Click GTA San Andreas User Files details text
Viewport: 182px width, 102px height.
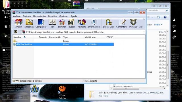click(113, 93)
